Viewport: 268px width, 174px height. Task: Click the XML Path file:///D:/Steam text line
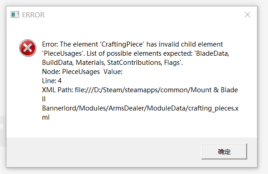[x=140, y=90]
